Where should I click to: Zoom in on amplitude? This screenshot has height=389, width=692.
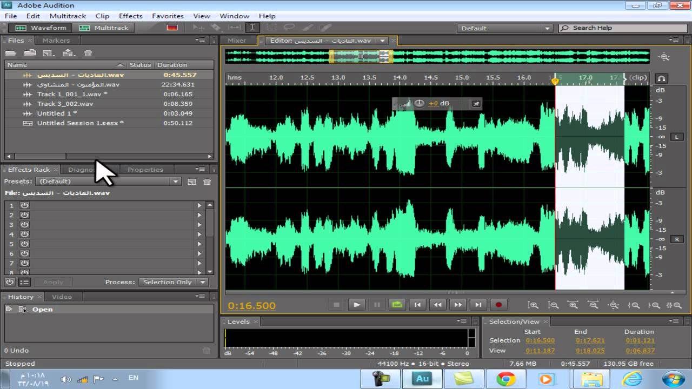coord(533,305)
